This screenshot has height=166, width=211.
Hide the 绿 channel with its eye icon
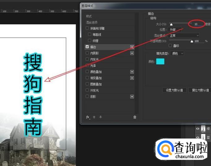[198, 129]
